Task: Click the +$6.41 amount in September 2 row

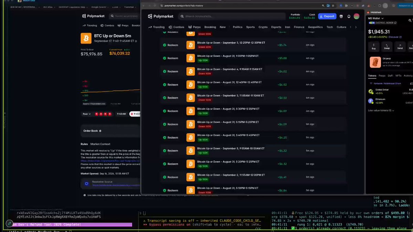Action: 282,177
